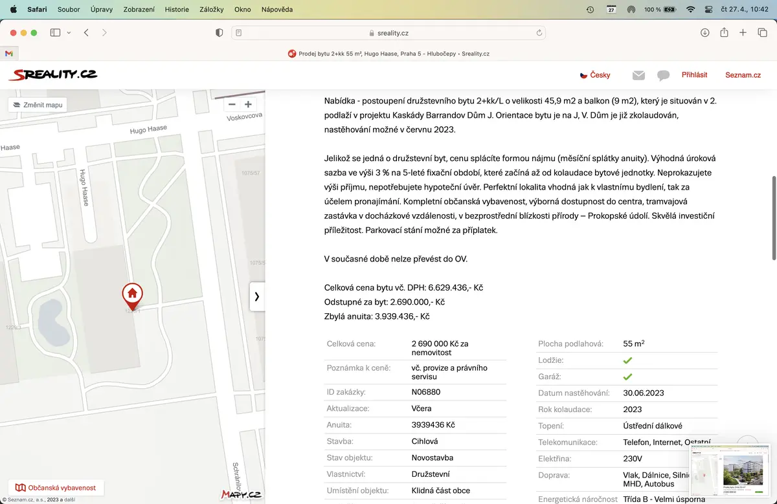Open the Apple menu
The width and height of the screenshot is (777, 504).
coord(13,10)
